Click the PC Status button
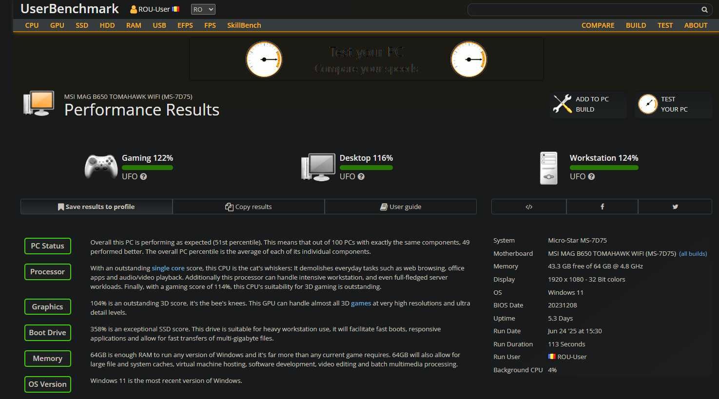719x399 pixels. (48, 246)
